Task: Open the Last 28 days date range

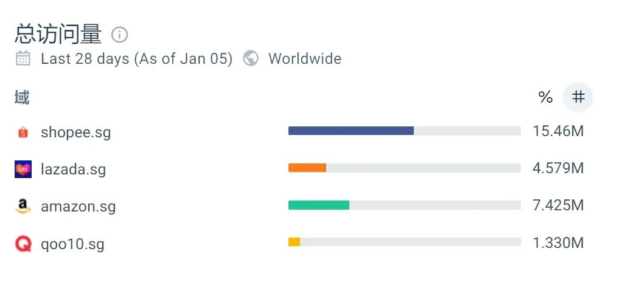Action: (137, 58)
